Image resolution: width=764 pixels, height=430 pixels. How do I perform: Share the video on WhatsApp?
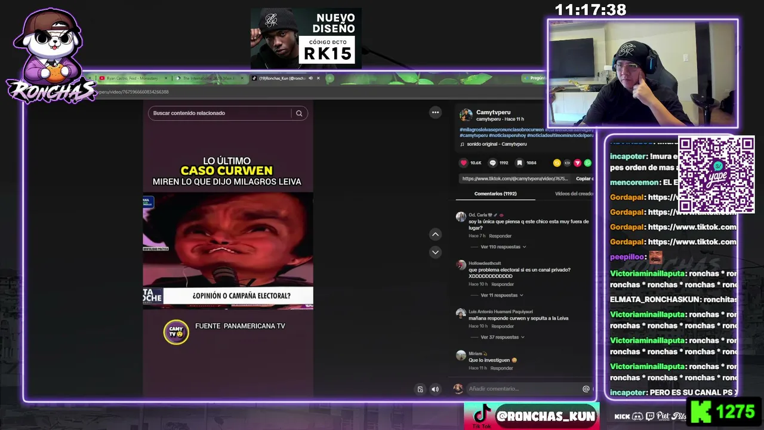coord(587,162)
